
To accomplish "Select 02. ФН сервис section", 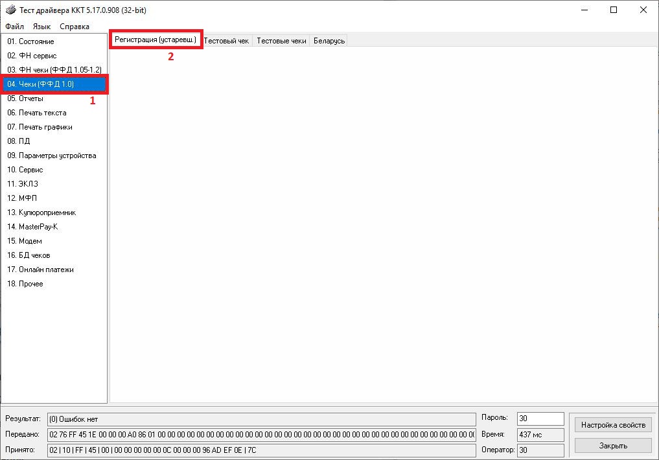I will (x=32, y=56).
